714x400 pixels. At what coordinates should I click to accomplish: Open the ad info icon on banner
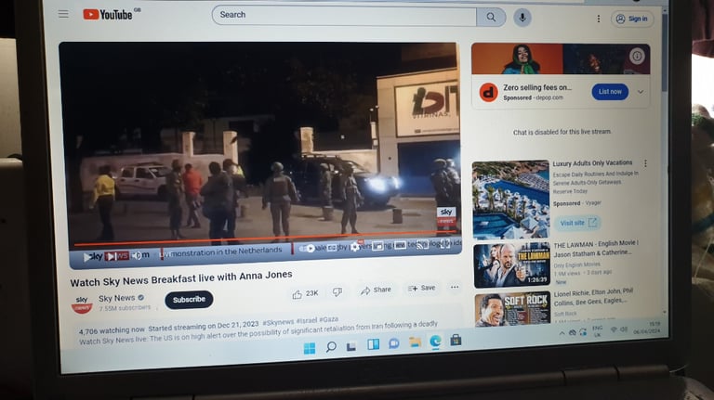637,56
